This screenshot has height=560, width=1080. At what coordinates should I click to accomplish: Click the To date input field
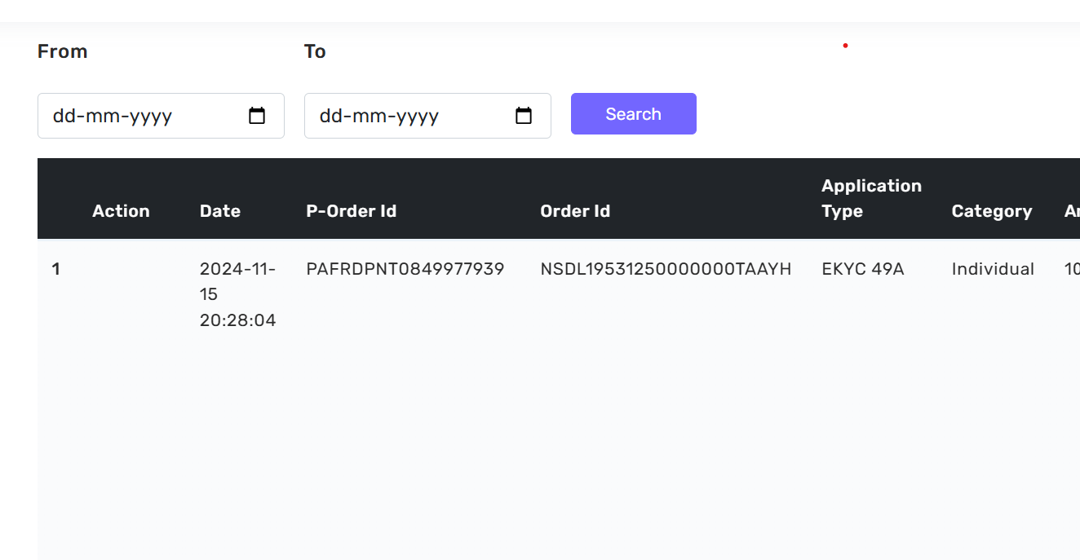tap(405, 116)
